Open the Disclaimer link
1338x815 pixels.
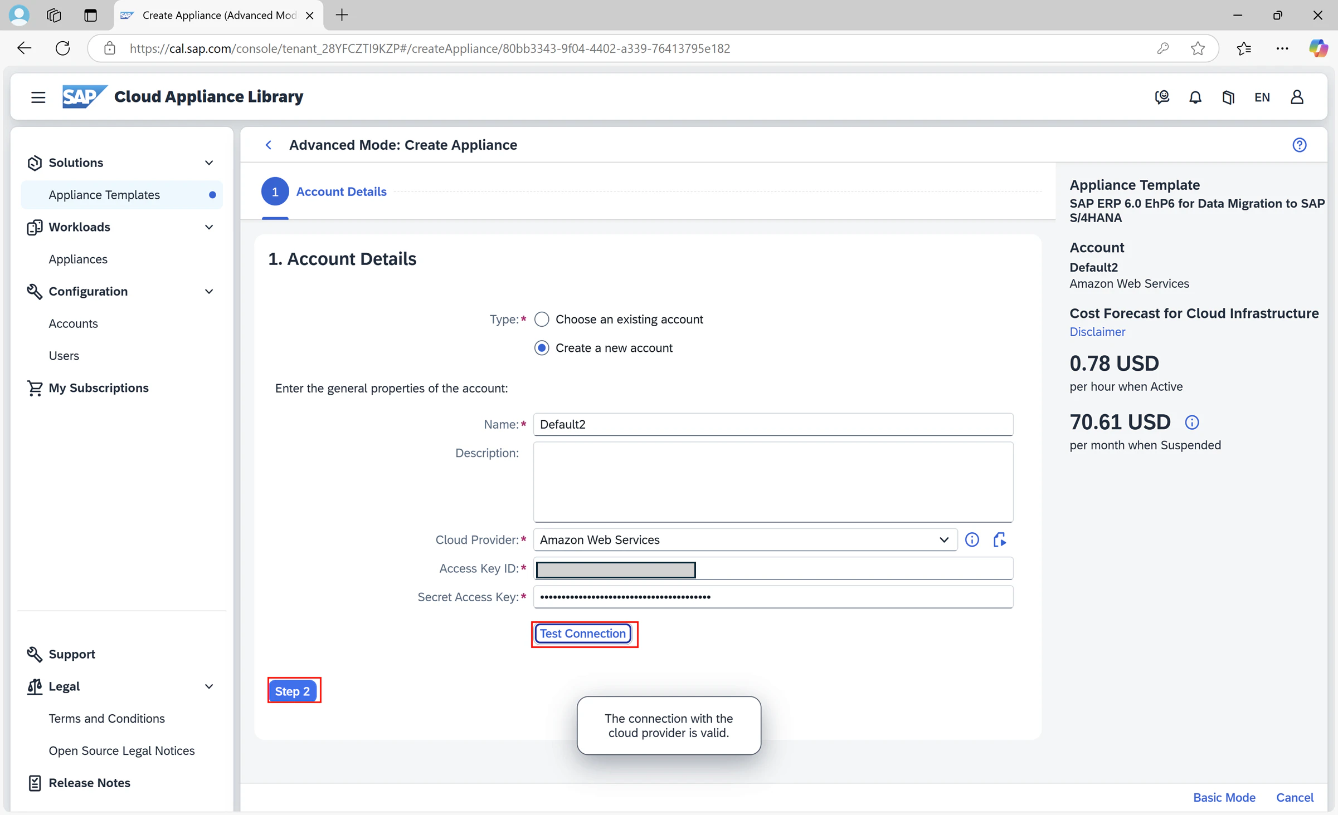click(1097, 332)
